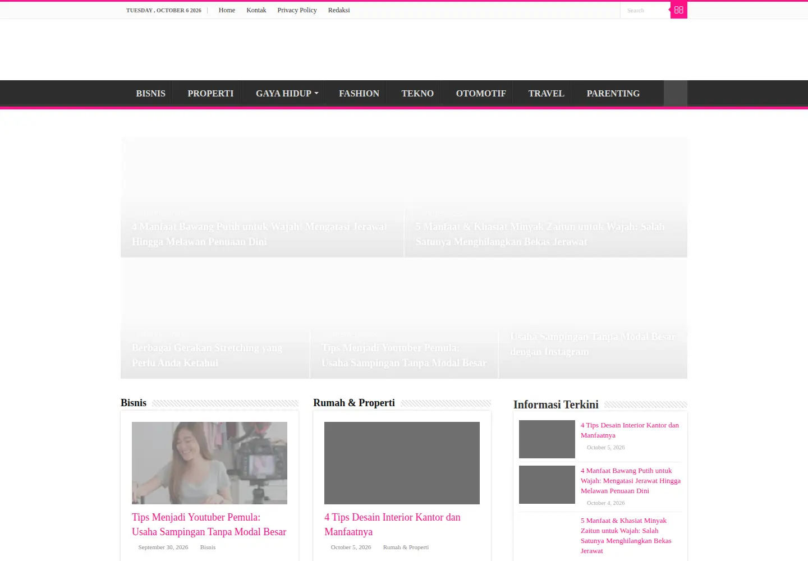Screen dimensions: 808x561
Task: Open the PARENTING menu item
Action: pos(613,93)
